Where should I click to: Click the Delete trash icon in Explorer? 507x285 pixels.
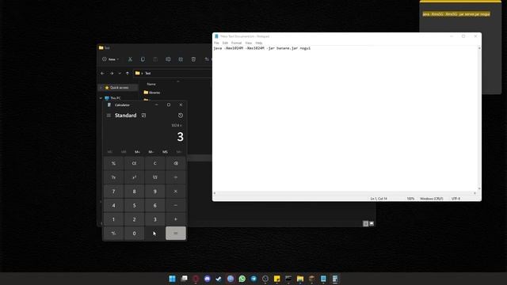click(193, 59)
